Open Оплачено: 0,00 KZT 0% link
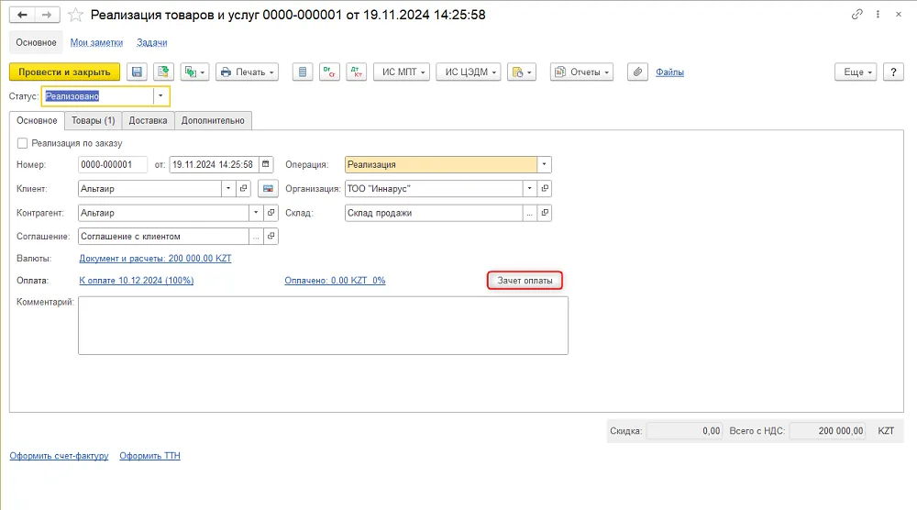917x510 pixels. tap(335, 281)
